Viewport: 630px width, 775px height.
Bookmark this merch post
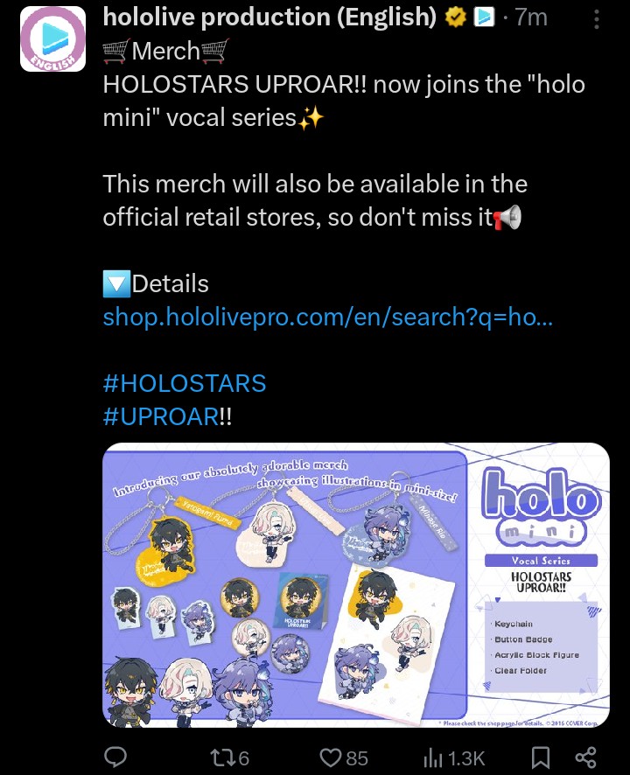[540, 758]
